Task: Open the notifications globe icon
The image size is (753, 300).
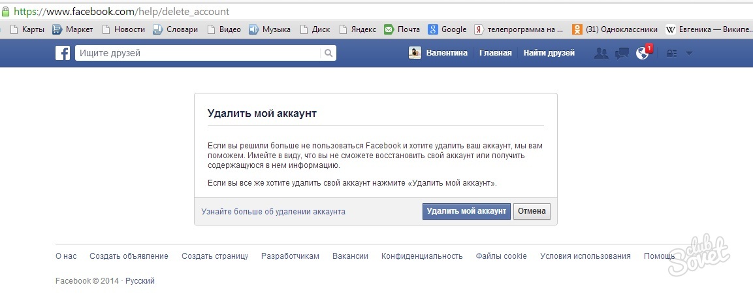Action: (x=642, y=54)
